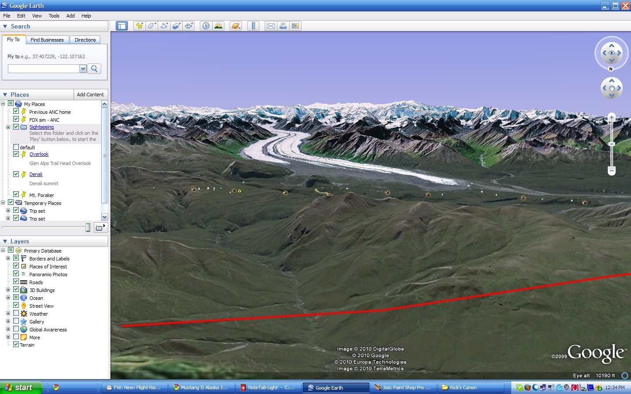Click the zoom slider handle
Image resolution: width=631 pixels, height=394 pixels.
(x=612, y=144)
